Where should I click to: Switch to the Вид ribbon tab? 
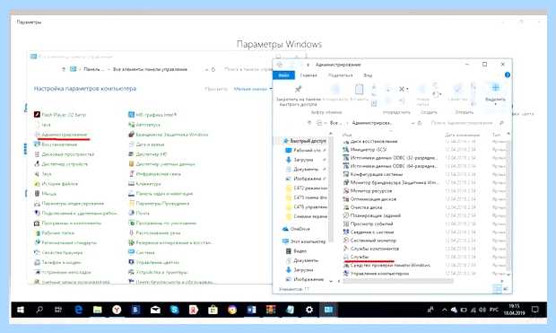368,75
